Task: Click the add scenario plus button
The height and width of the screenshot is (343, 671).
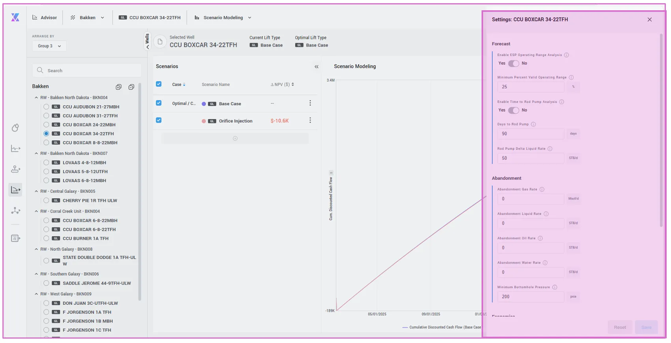Action: pyautogui.click(x=235, y=138)
